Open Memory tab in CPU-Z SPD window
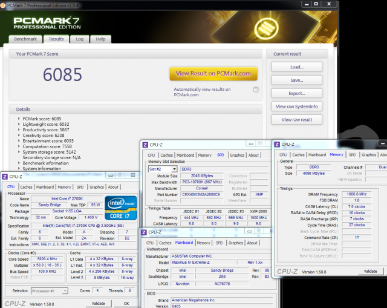The image size is (387, 308). [x=205, y=155]
